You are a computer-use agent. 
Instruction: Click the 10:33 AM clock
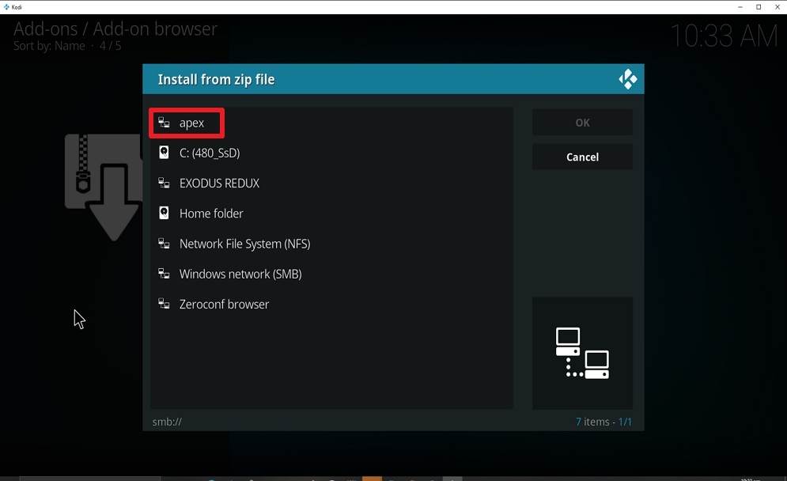tap(724, 36)
